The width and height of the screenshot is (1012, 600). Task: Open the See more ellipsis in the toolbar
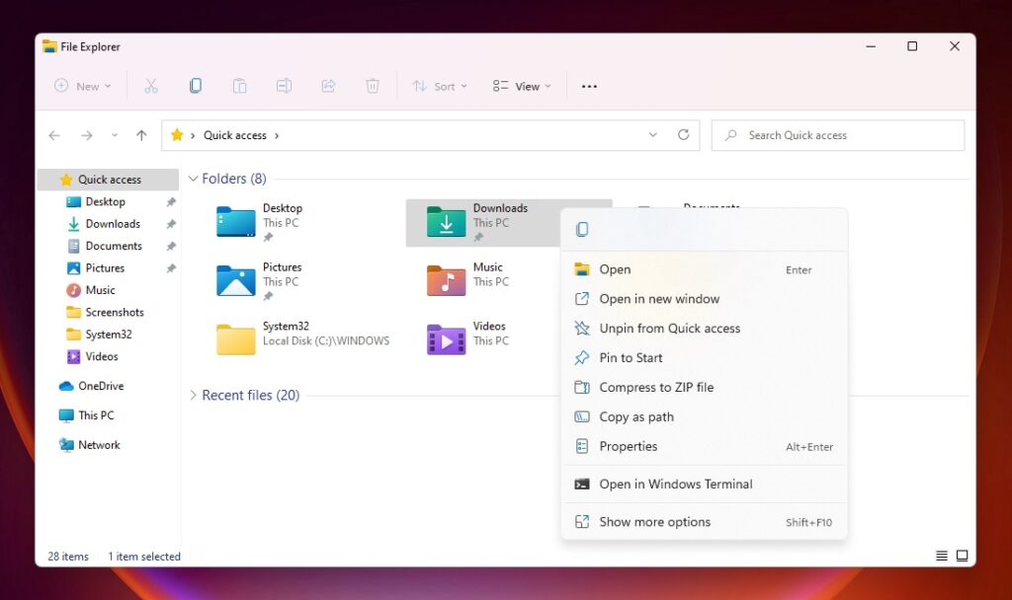[589, 87]
